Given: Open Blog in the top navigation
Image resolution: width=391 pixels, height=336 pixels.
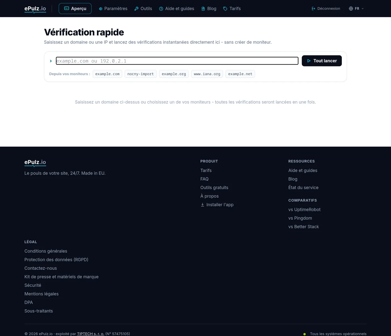Looking at the screenshot, I should pos(209,9).
